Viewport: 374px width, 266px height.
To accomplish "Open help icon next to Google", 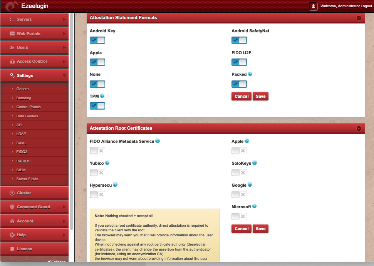I will 250,184.
